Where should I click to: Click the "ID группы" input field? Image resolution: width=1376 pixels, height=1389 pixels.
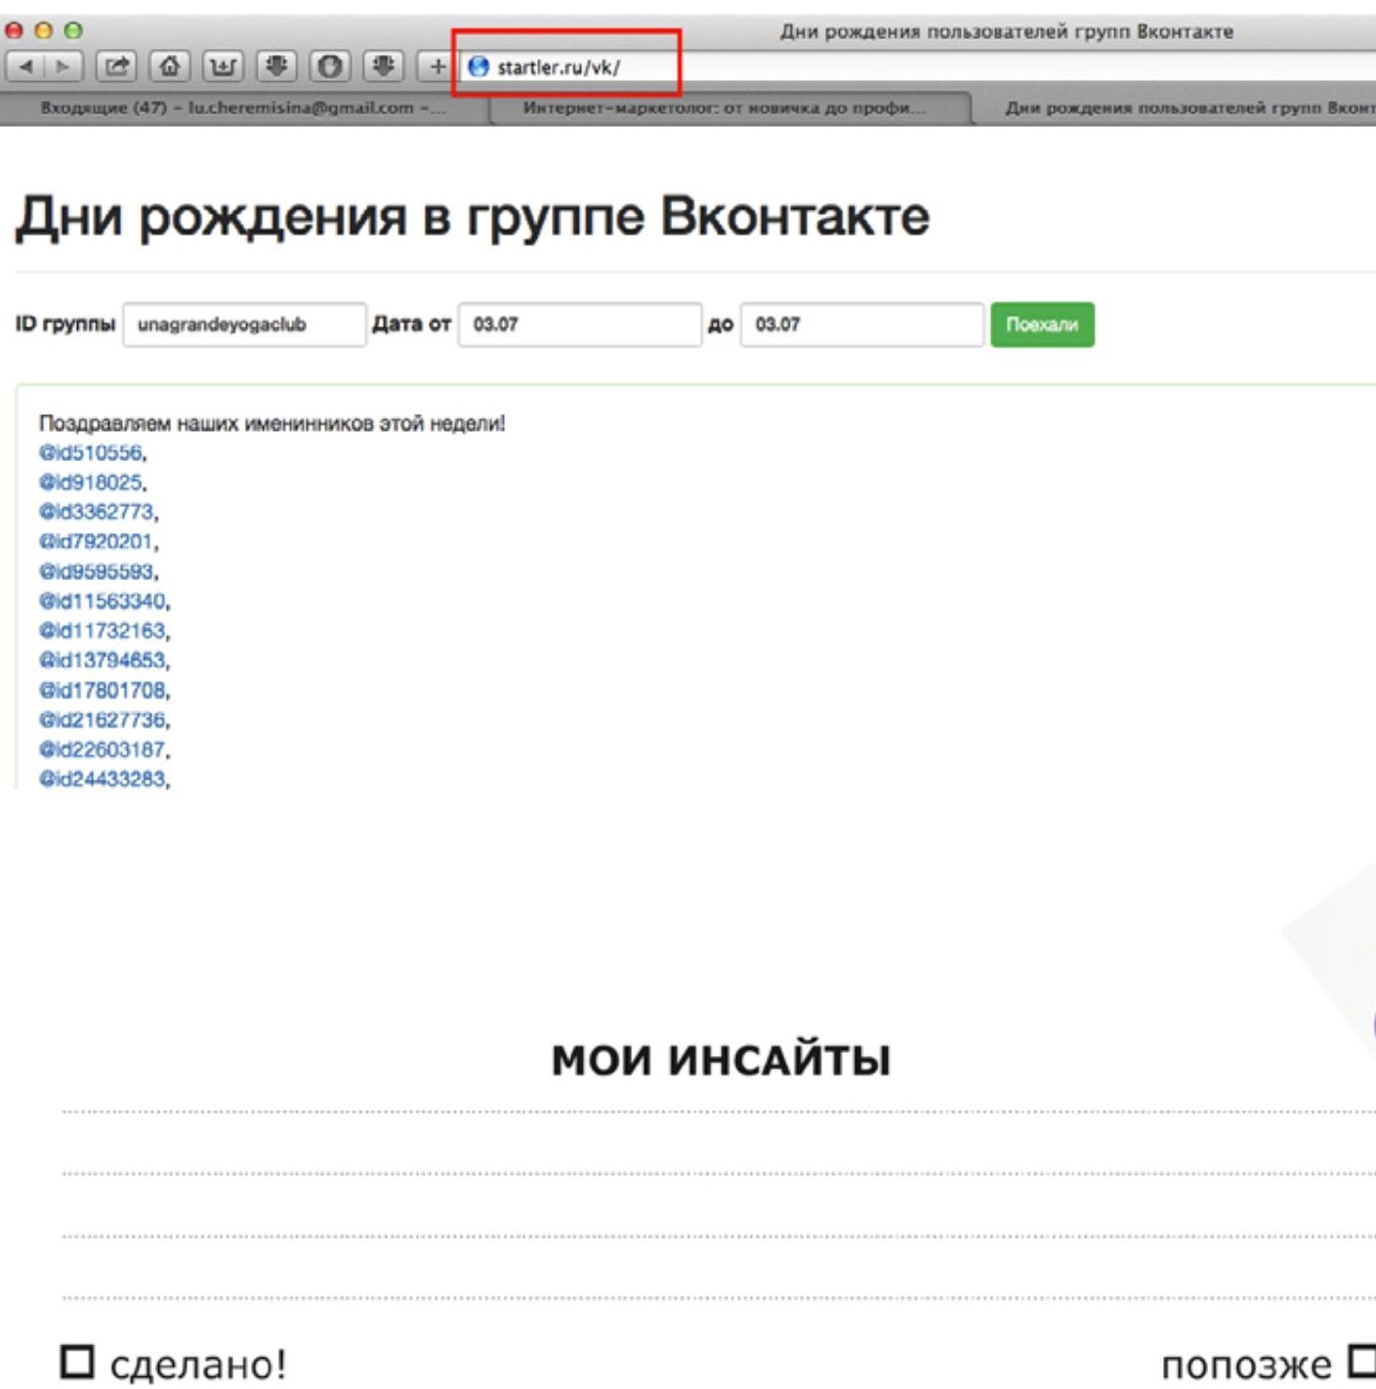point(244,324)
